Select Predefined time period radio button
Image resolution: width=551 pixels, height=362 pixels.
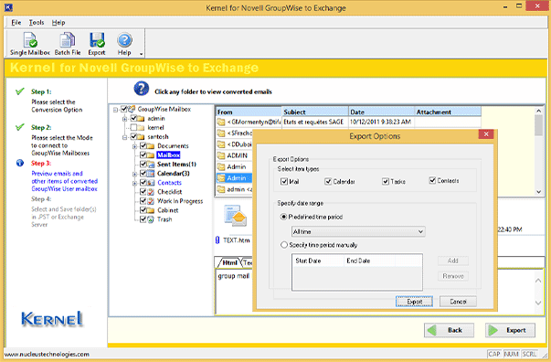284,217
